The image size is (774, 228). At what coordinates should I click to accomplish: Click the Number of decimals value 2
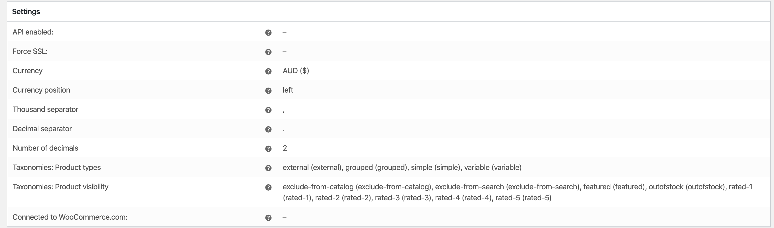(x=285, y=148)
